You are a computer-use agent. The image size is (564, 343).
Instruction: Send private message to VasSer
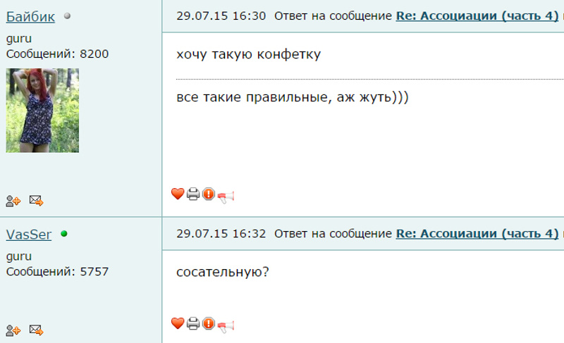37,330
